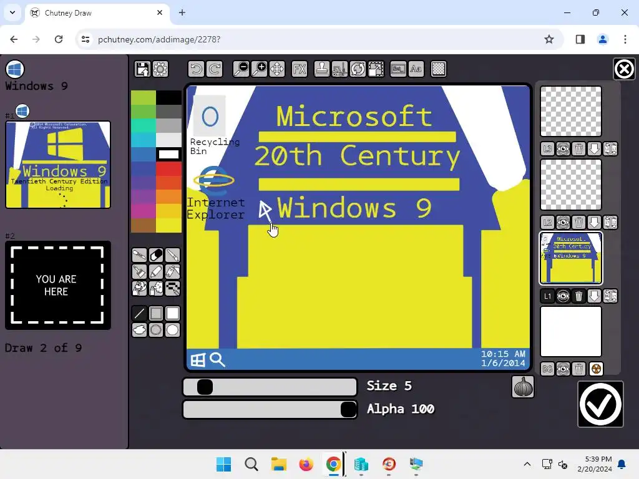
Task: Select layer L2 label button
Action: coord(547,223)
